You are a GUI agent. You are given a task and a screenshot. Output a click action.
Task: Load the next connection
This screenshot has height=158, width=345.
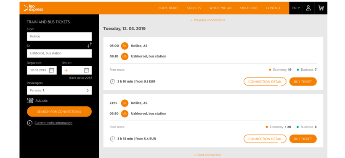coord(207,155)
